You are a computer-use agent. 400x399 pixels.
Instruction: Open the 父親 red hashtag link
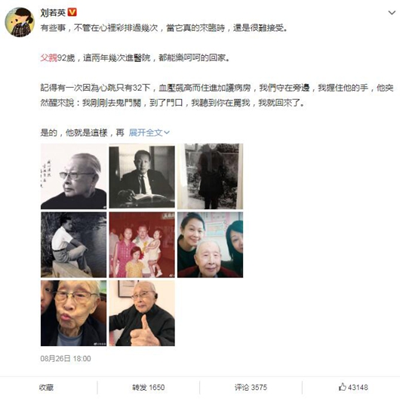(x=49, y=58)
